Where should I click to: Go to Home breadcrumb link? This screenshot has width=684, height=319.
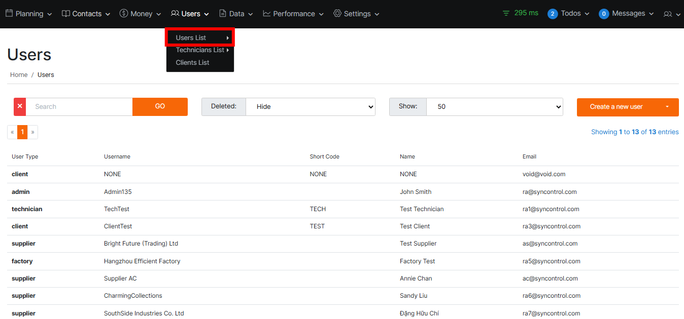tap(19, 75)
